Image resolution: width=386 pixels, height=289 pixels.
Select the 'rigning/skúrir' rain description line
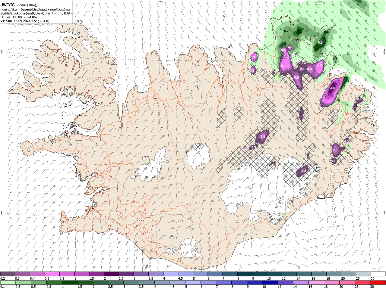[x=35, y=9]
